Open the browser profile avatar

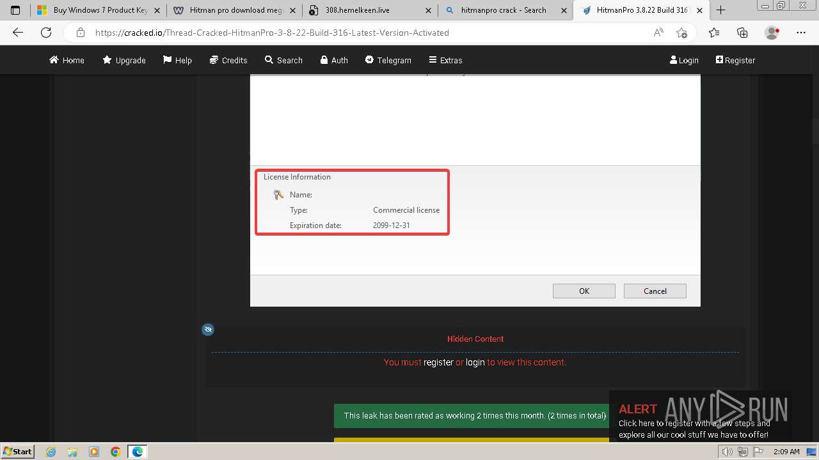772,33
